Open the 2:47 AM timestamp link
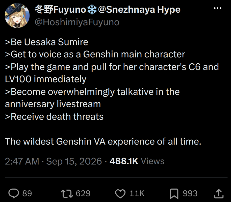This screenshot has height=202, width=231. tap(22, 161)
